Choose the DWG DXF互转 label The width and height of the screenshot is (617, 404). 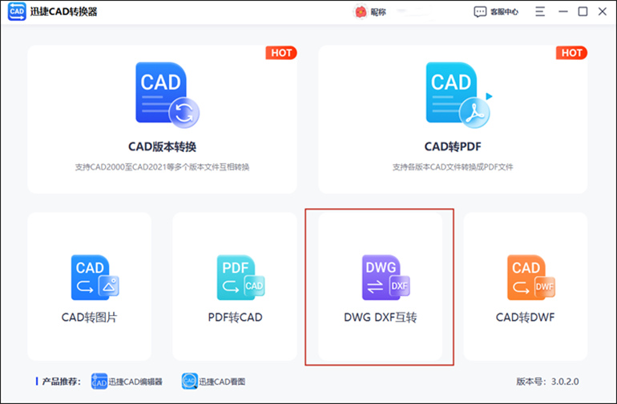[x=381, y=317]
